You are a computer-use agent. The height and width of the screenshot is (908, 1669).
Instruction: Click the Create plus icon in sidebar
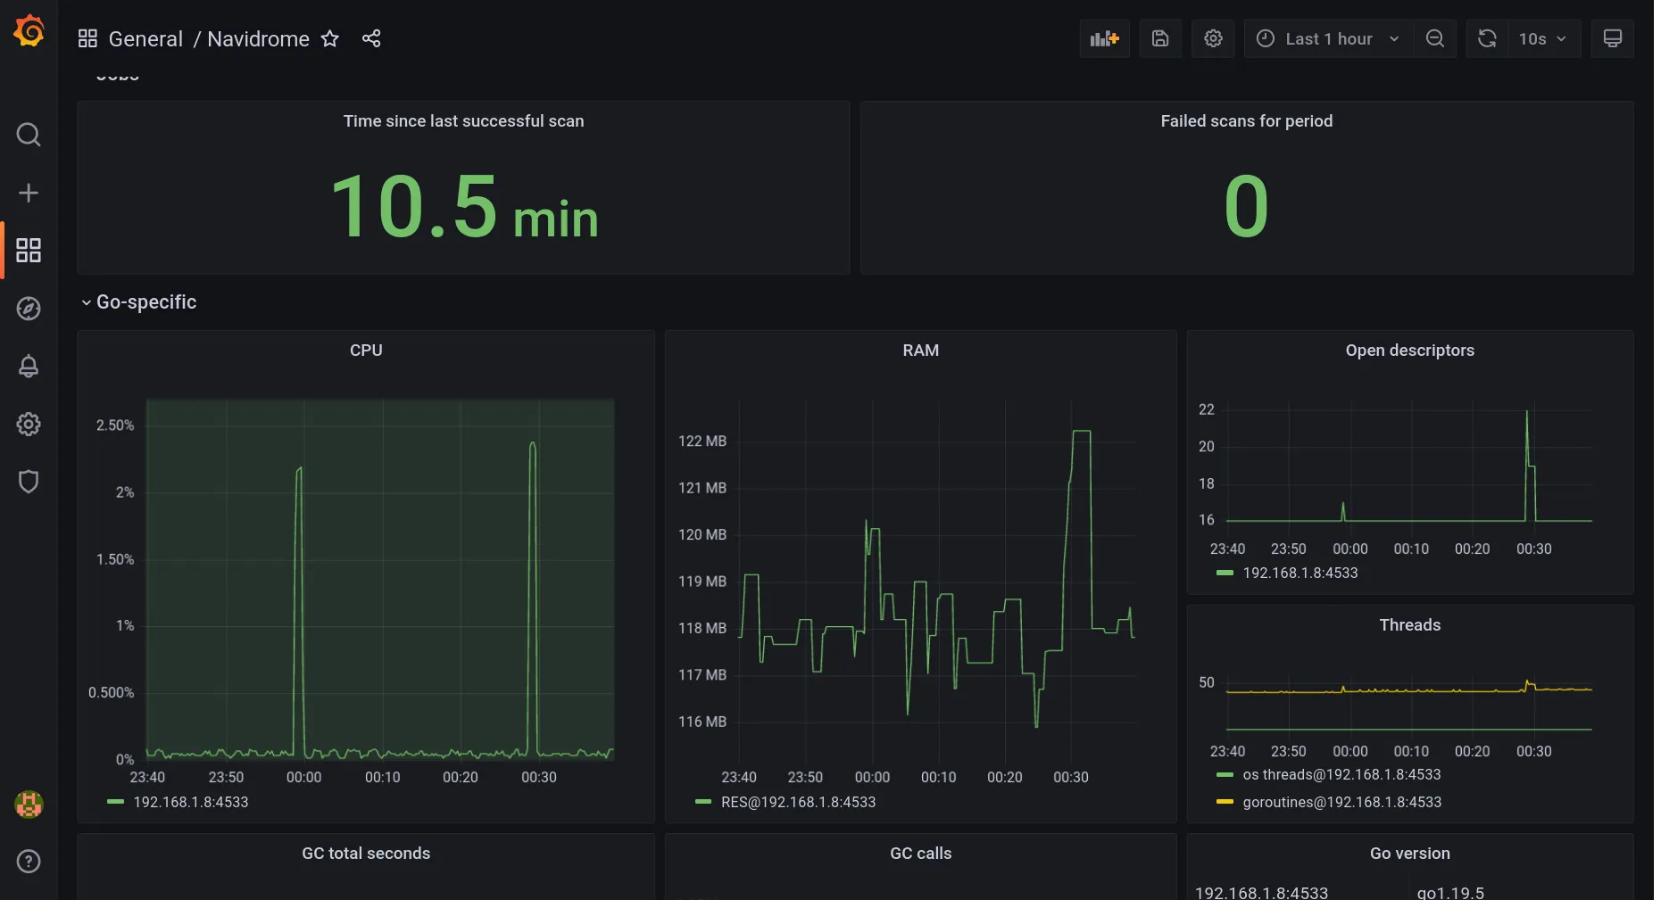29,193
